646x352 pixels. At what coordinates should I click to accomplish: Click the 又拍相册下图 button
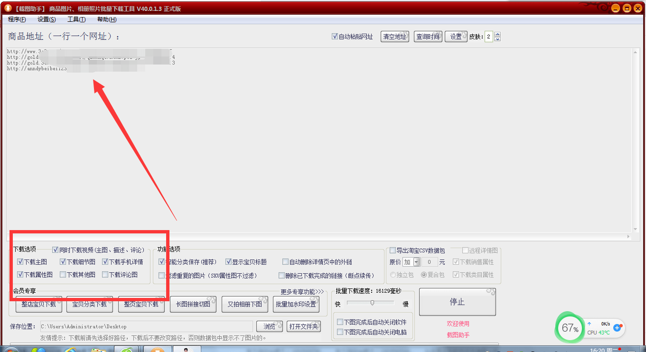tap(245, 304)
